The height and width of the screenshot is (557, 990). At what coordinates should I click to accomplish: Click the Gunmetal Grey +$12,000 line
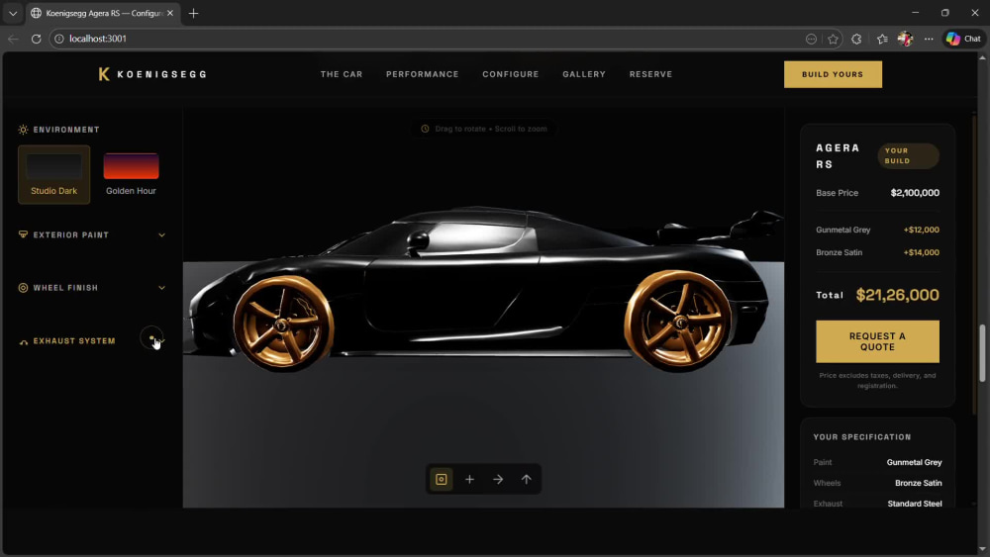click(x=877, y=230)
